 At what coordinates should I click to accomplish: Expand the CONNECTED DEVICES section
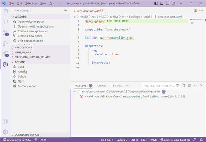click(x=41, y=135)
